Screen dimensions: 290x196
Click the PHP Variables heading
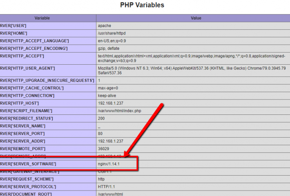(x=141, y=5)
